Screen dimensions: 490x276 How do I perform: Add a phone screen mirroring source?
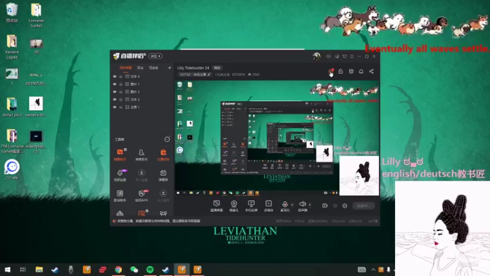pos(251,206)
